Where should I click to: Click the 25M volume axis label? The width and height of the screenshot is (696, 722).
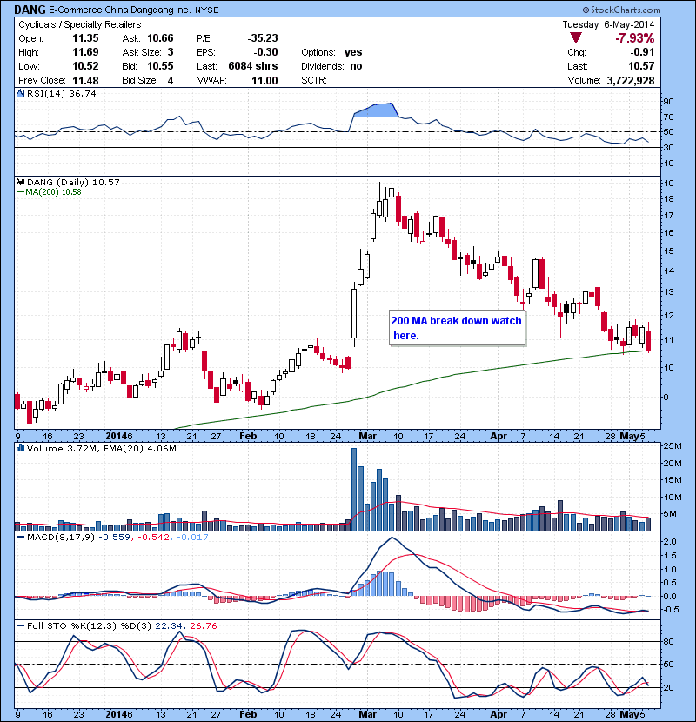coord(672,445)
